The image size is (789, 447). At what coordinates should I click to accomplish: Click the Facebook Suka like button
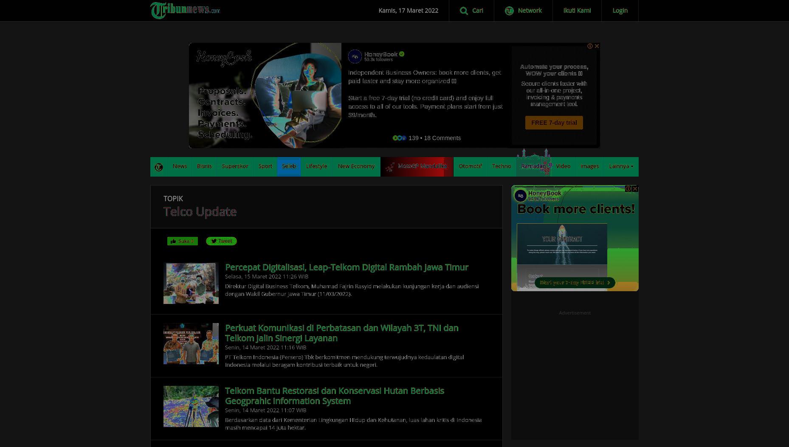click(x=183, y=241)
